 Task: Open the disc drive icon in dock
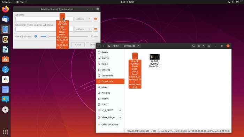tap(5, 110)
